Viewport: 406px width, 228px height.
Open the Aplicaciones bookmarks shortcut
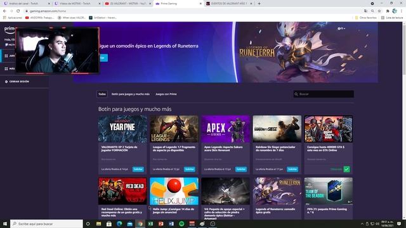click(x=13, y=18)
